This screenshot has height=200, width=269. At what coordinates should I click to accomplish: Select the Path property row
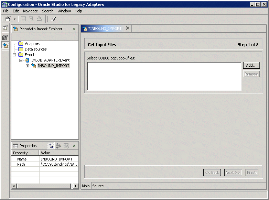(45, 164)
